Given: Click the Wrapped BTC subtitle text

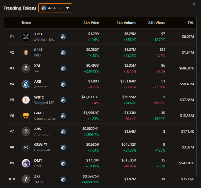Looking at the screenshot, I should point(44,103).
